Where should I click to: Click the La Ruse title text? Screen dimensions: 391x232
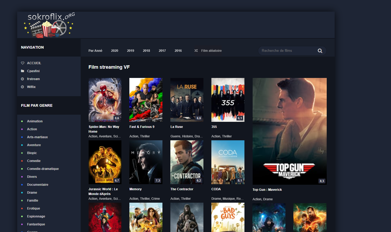point(176,127)
